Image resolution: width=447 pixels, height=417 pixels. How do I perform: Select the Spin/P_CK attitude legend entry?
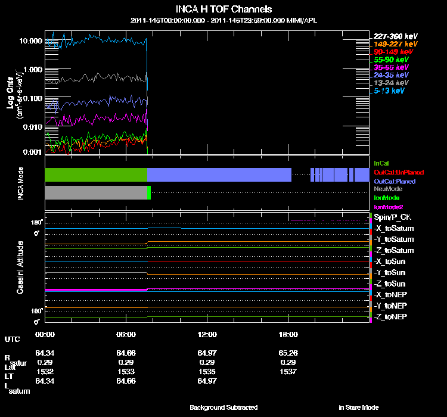point(392,217)
